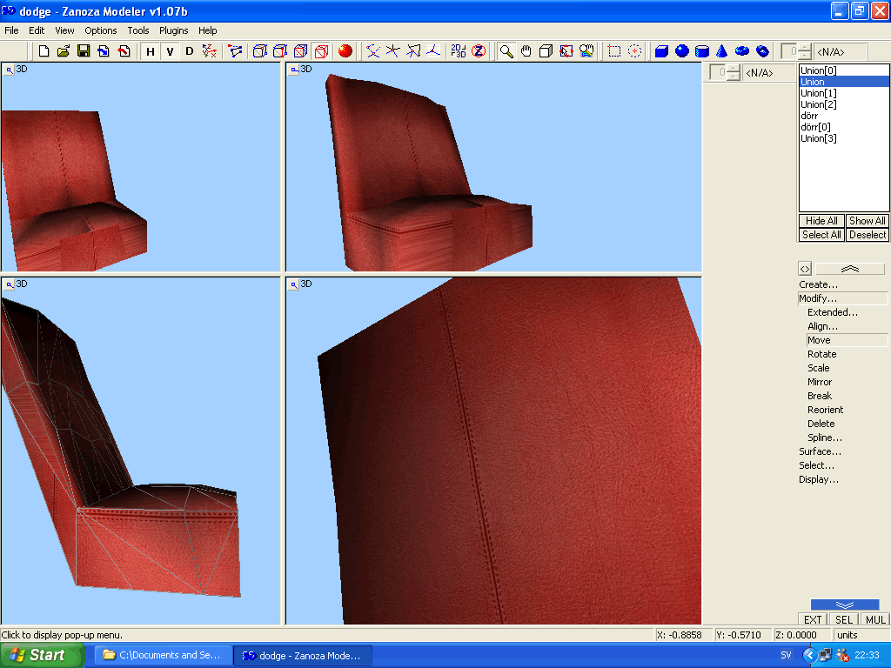Click the Save file floppy icon

pos(84,51)
